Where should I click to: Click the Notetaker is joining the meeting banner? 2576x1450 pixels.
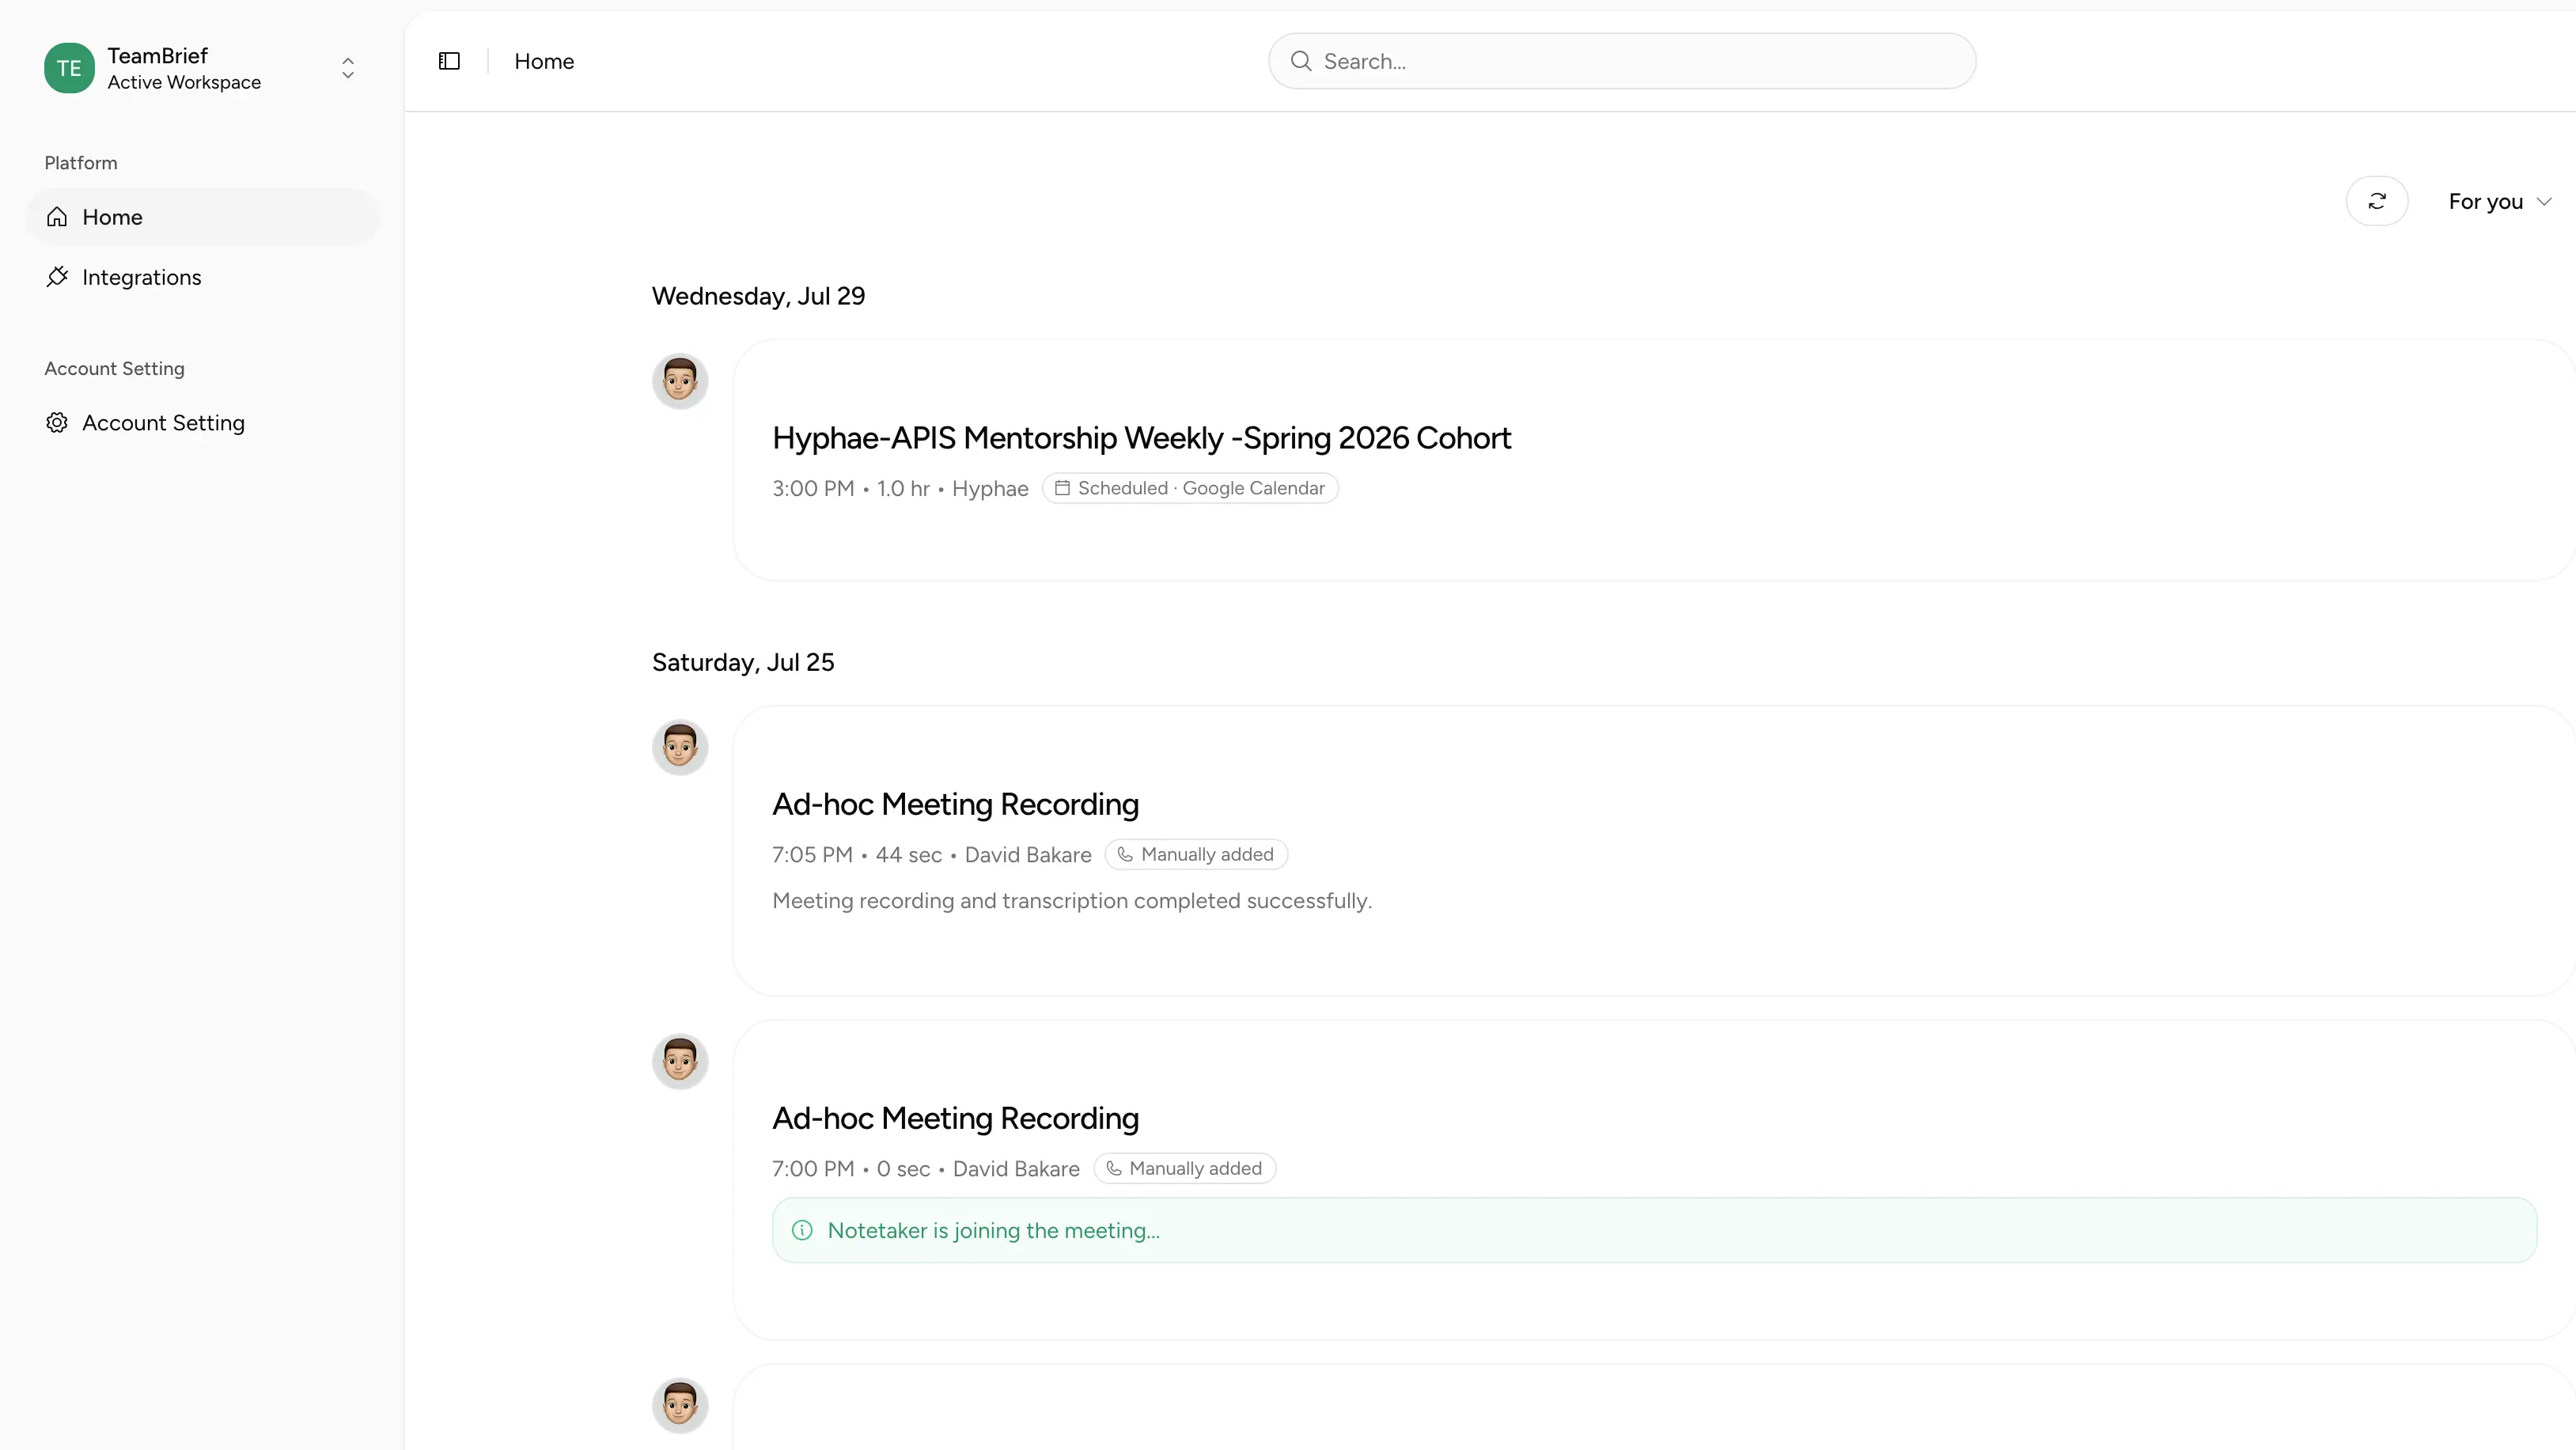1654,1230
